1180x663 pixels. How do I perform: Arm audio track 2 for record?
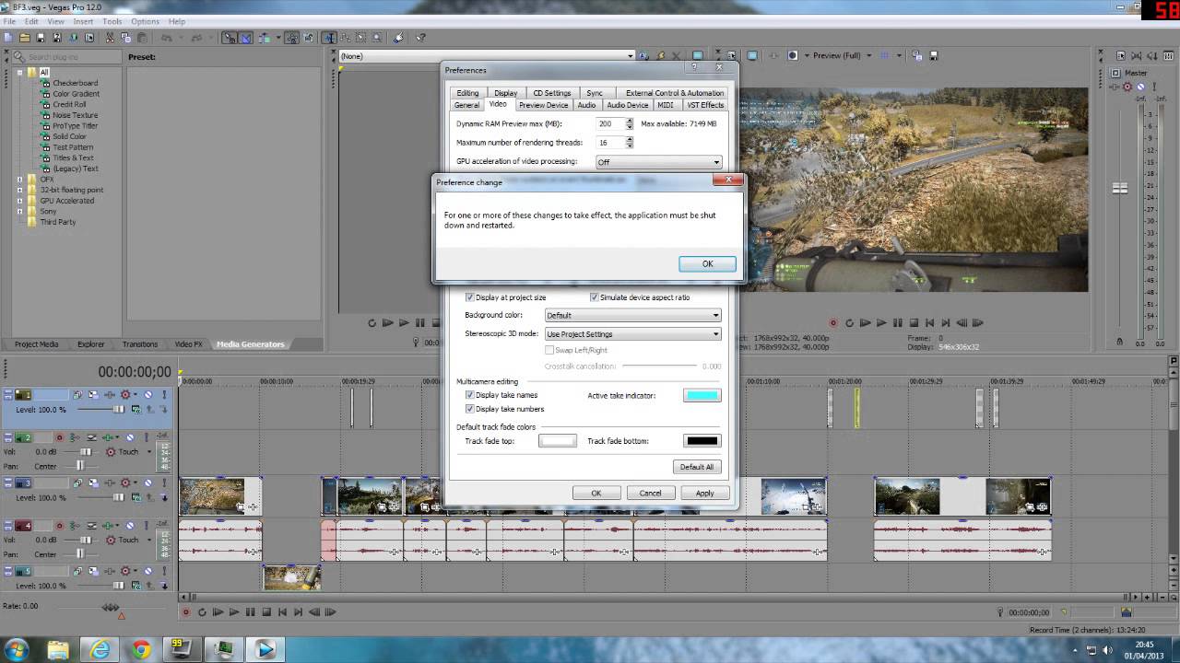point(60,437)
